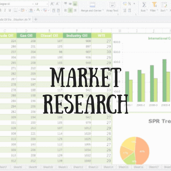This screenshot has height=171, width=171.
Task: Select Industry Oil cell with value 1040
Action: [x=77, y=161]
